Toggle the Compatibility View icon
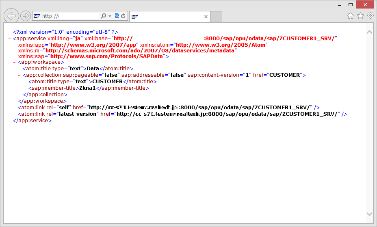The width and height of the screenshot is (377, 227). point(117,16)
